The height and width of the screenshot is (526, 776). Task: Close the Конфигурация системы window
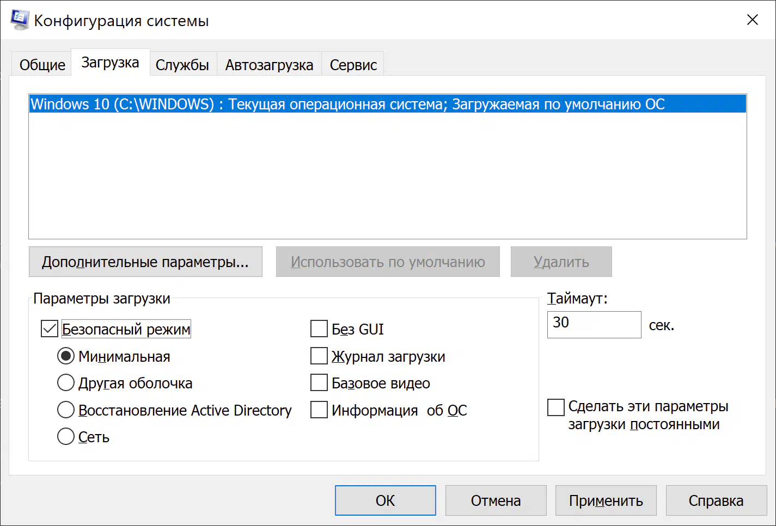click(753, 20)
